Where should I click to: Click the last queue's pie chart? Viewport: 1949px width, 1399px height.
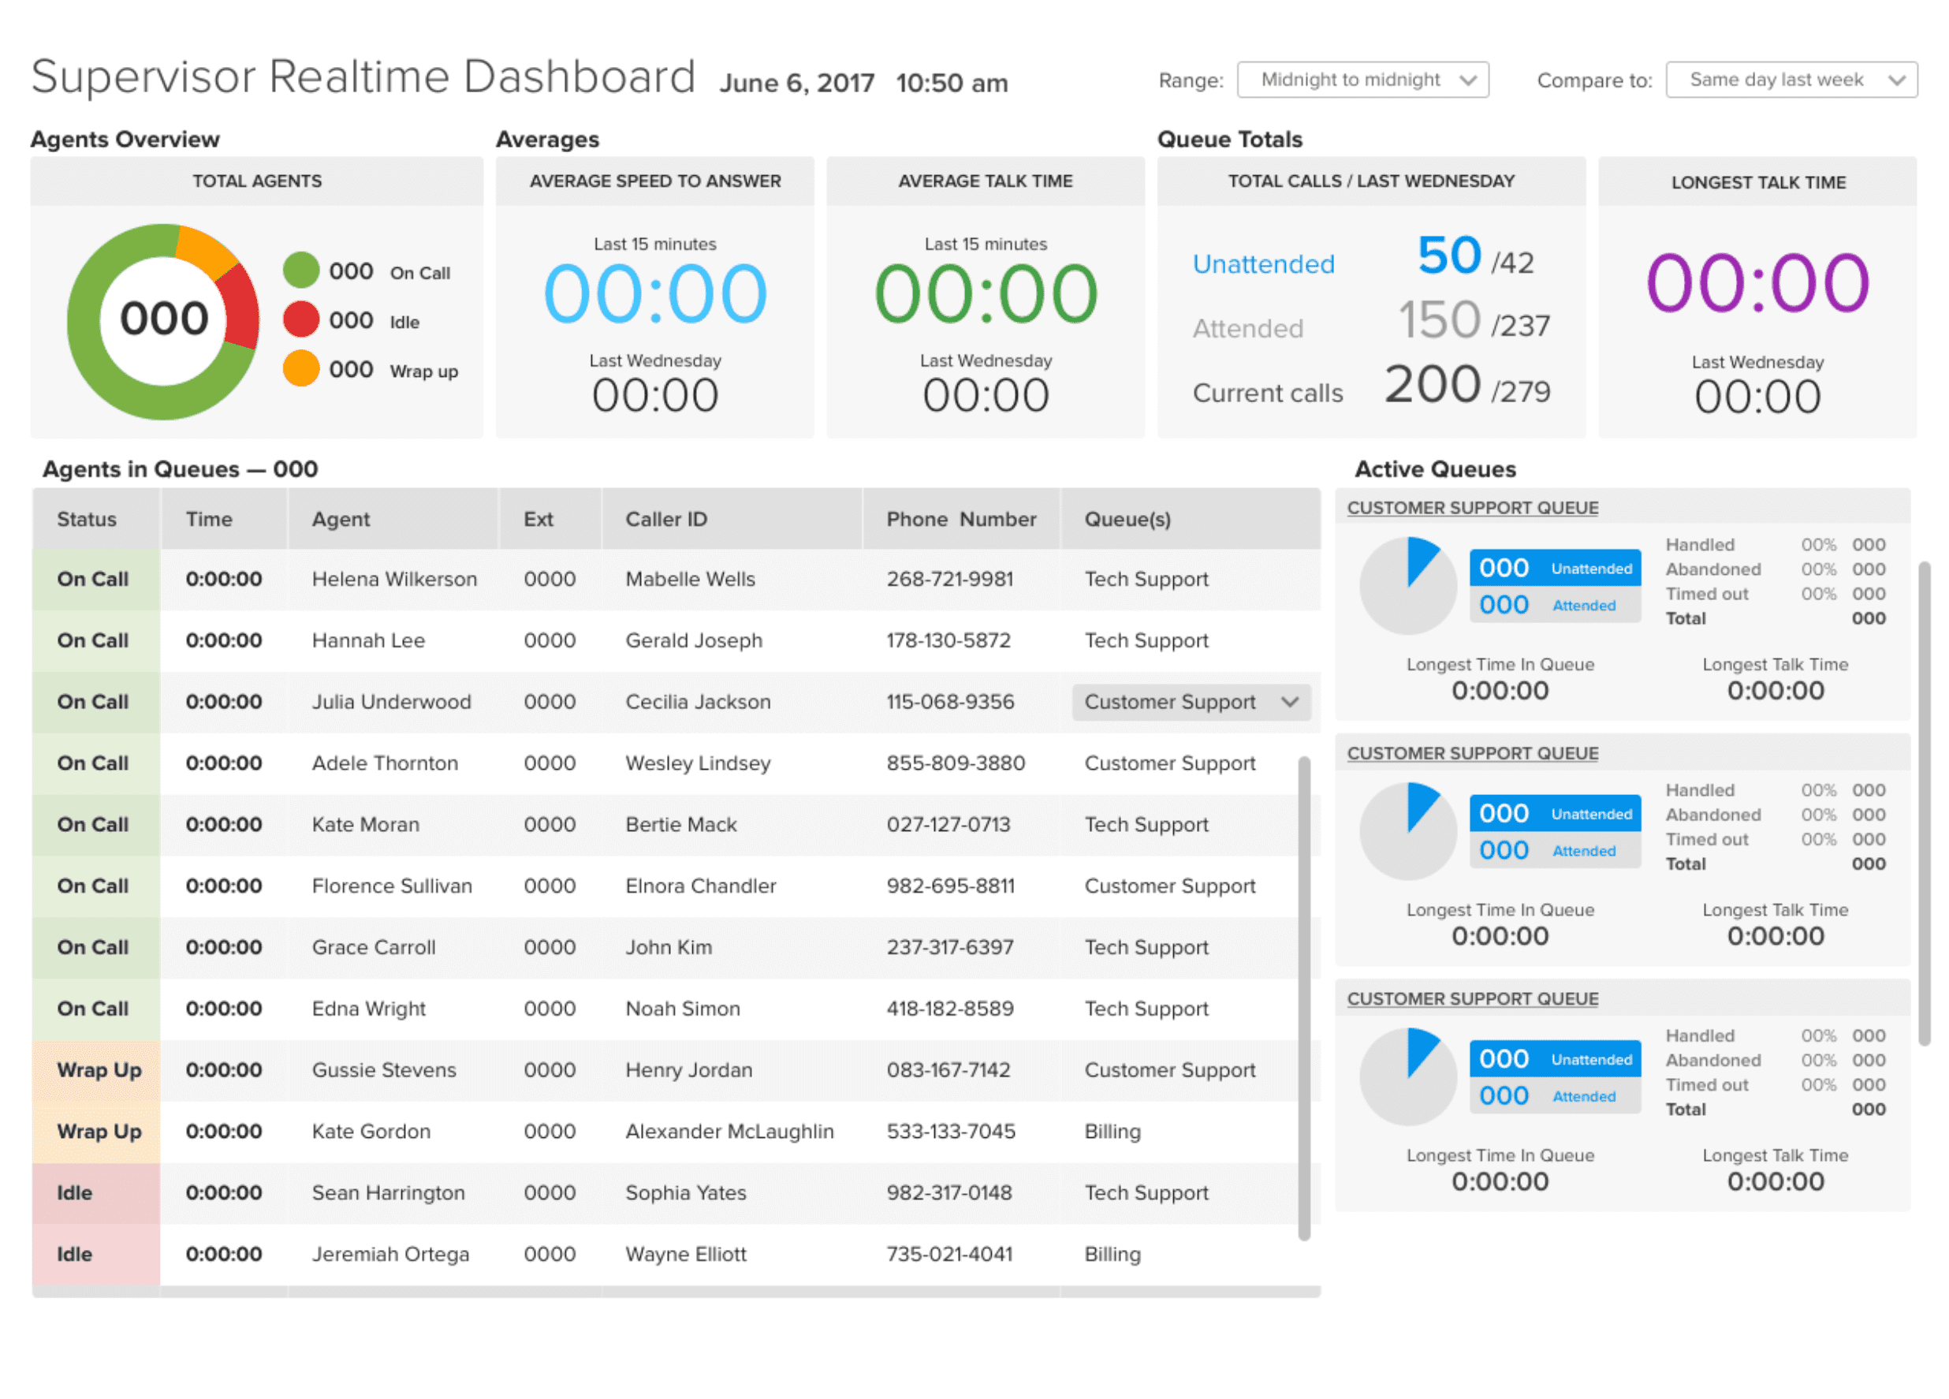(1407, 1076)
